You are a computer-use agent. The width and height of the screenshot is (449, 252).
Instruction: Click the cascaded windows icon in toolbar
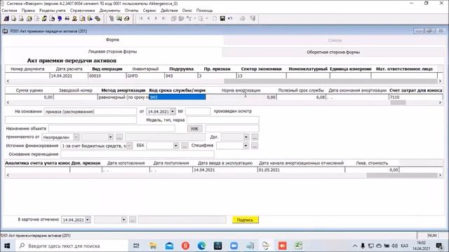173,19
